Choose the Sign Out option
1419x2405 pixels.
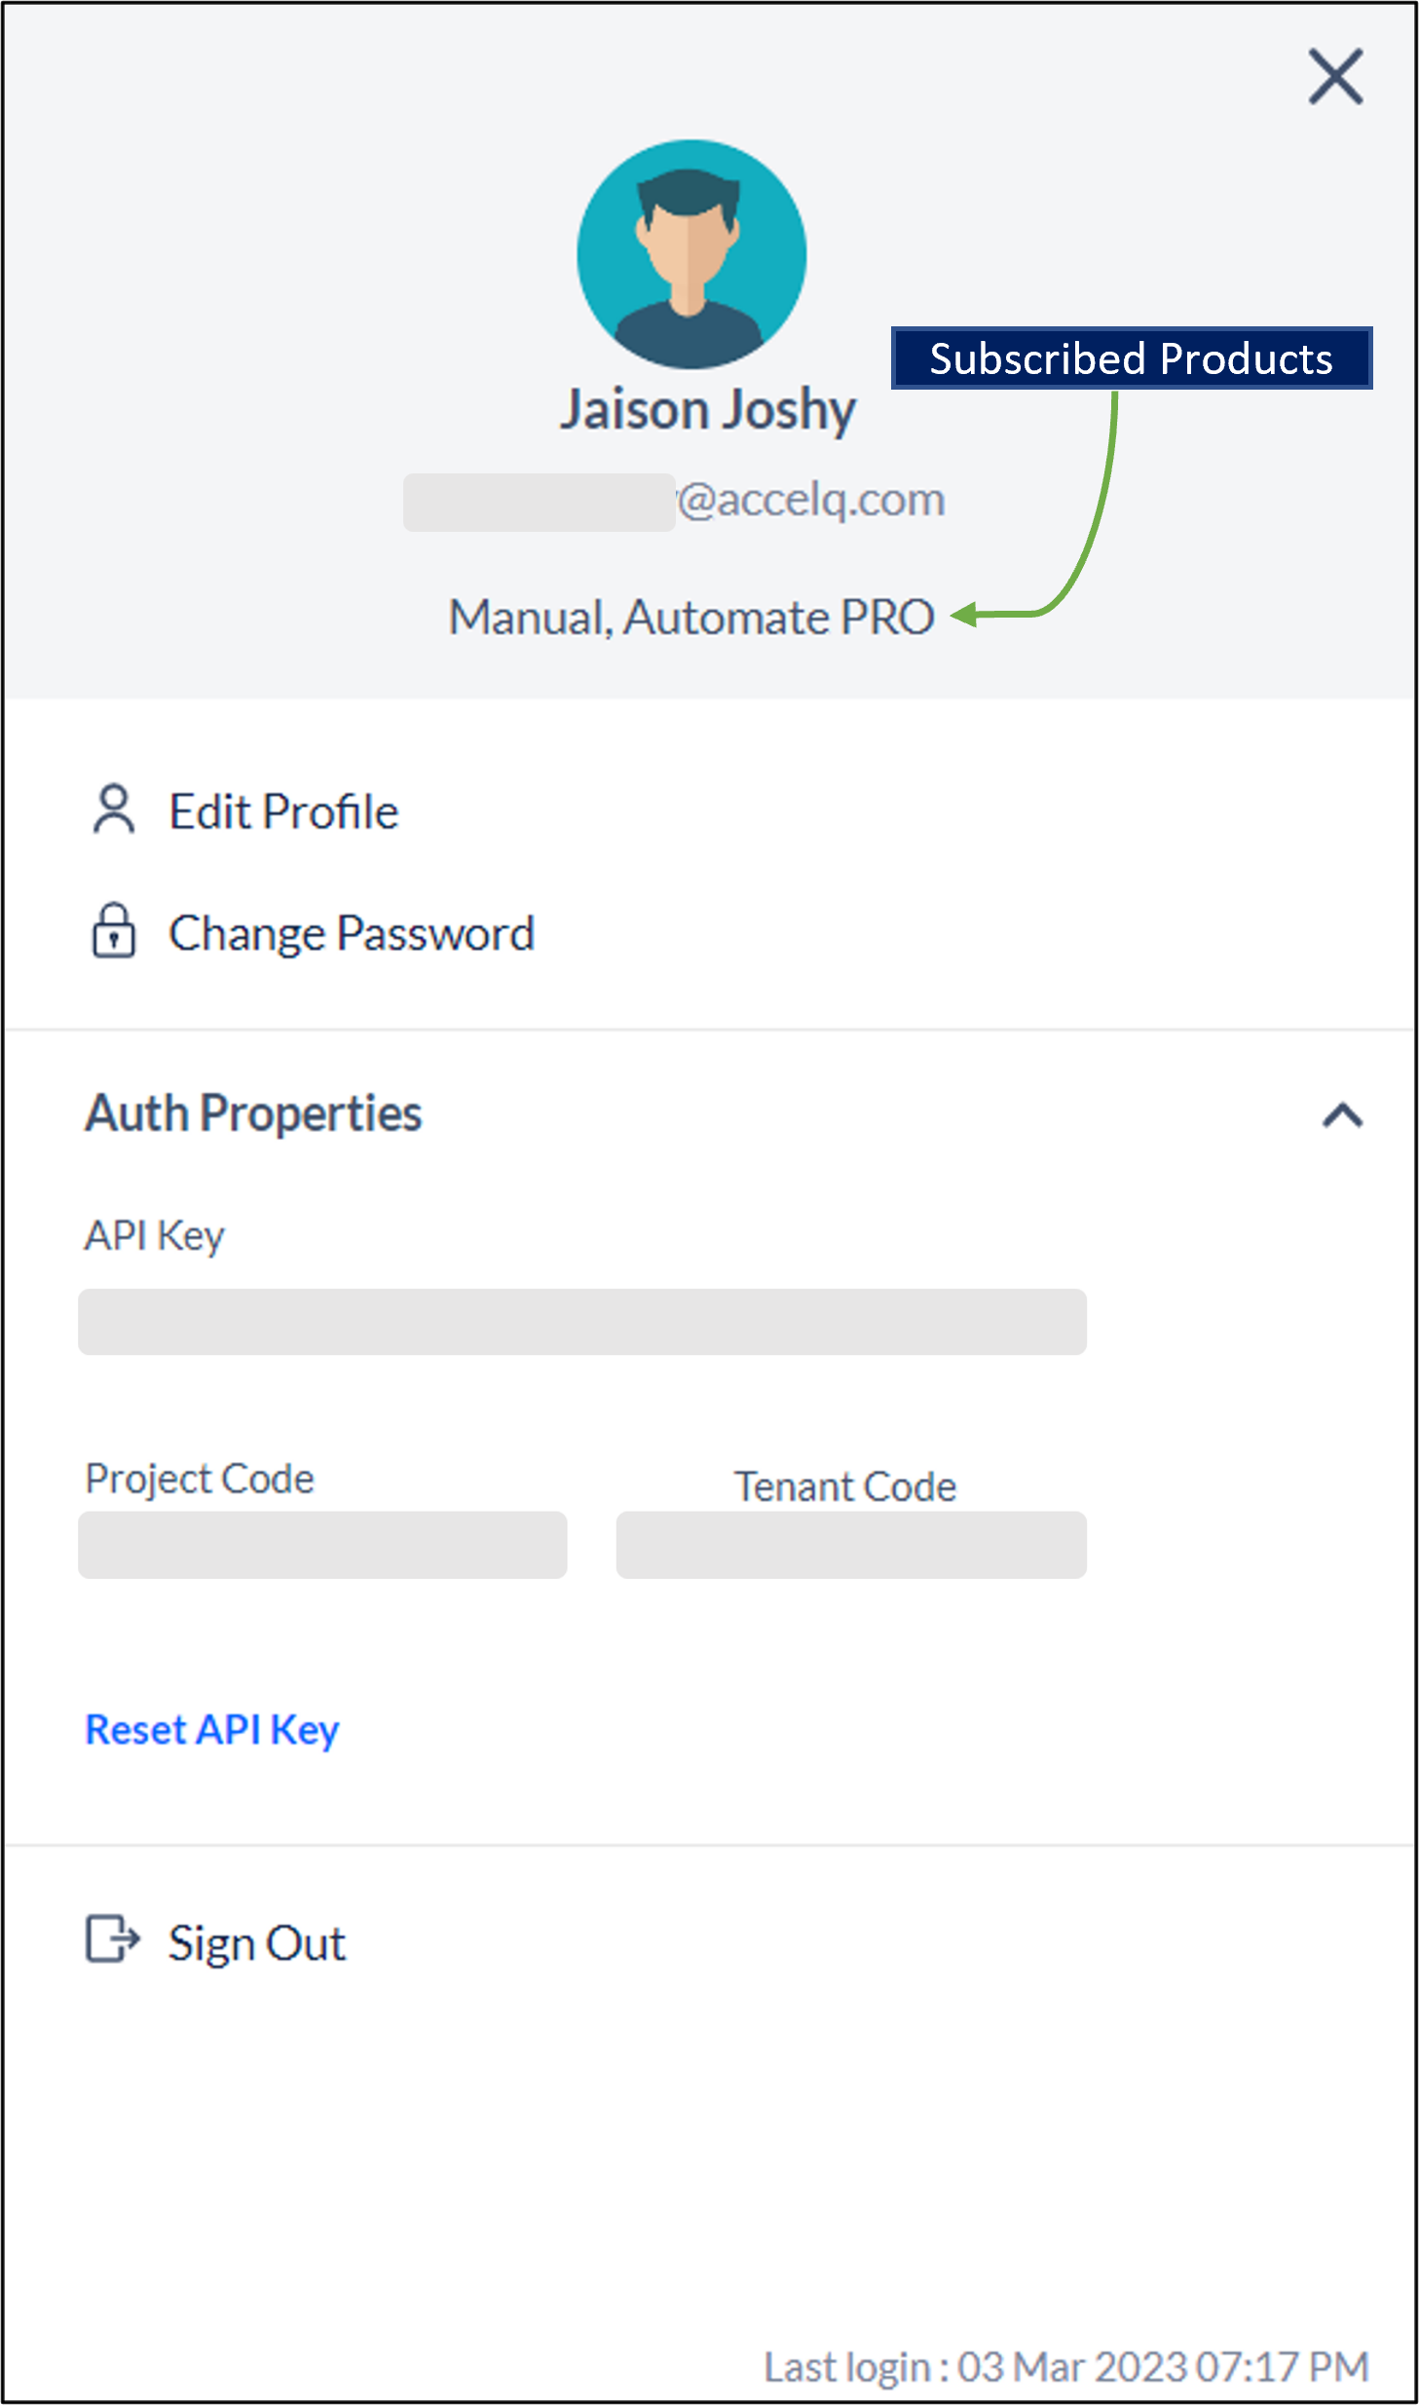click(x=257, y=1943)
